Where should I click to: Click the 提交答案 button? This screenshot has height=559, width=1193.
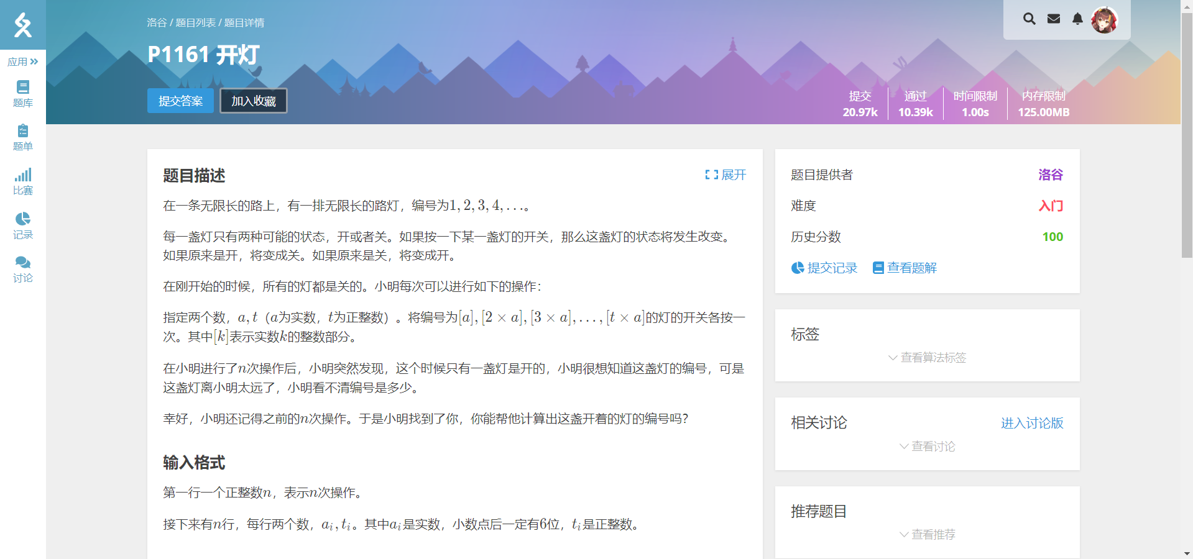180,100
